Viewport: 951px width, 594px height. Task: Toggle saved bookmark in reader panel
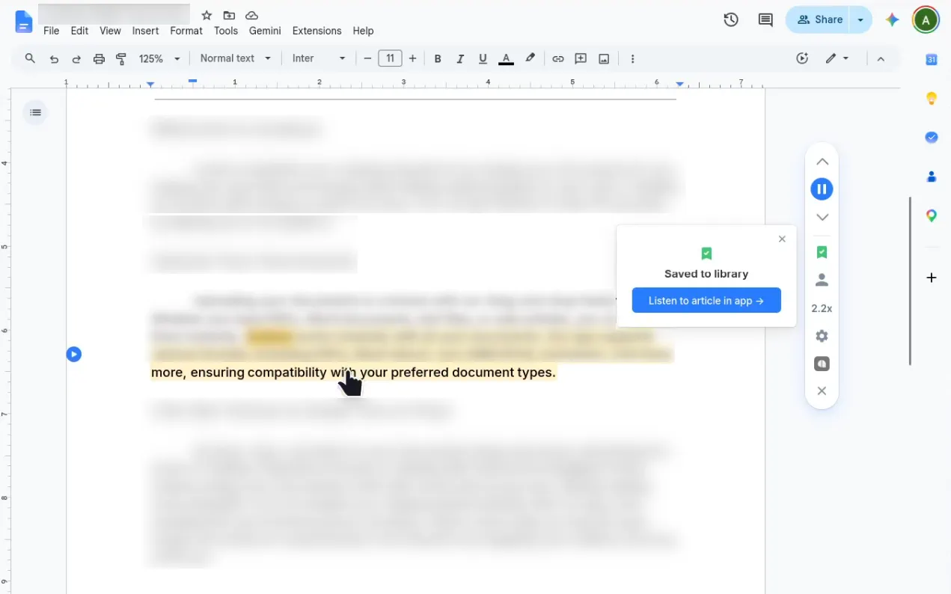822,252
